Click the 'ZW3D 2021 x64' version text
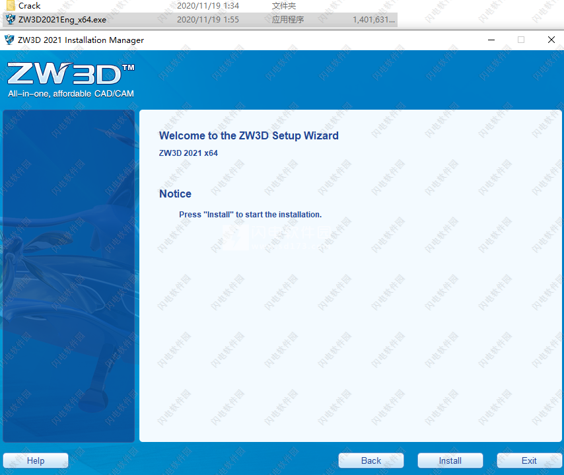This screenshot has height=475, width=564. coord(188,153)
